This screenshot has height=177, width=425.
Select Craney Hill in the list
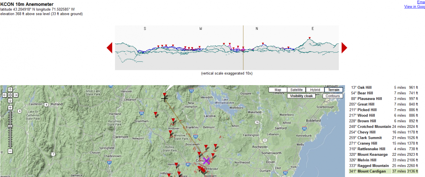pyautogui.click(x=384, y=143)
